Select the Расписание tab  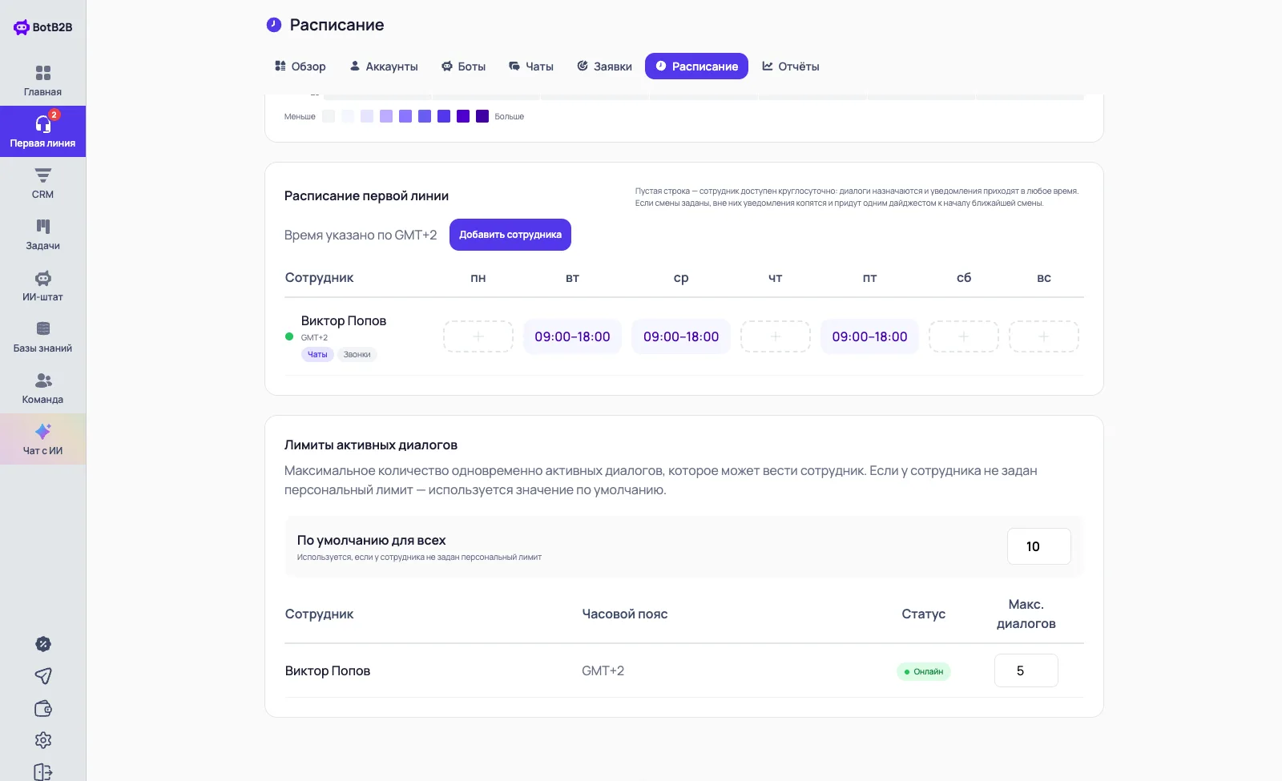point(696,66)
